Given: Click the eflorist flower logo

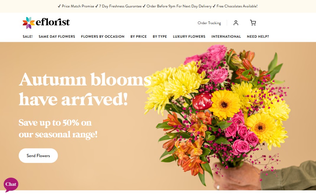Looking at the screenshot, I should [x=29, y=23].
